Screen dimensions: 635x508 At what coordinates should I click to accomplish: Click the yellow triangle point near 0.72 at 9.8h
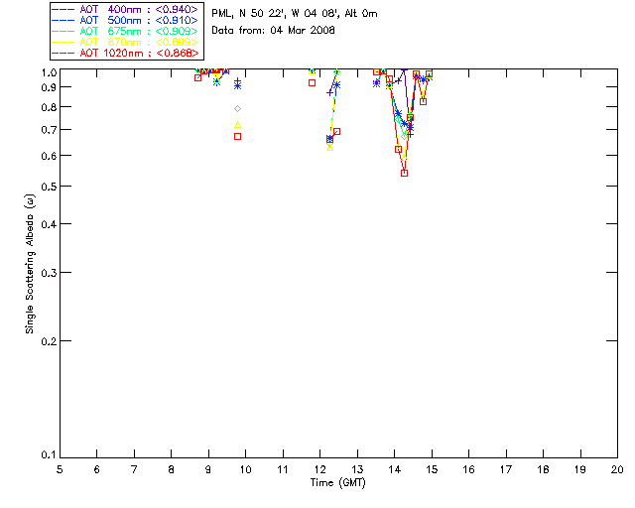point(238,125)
